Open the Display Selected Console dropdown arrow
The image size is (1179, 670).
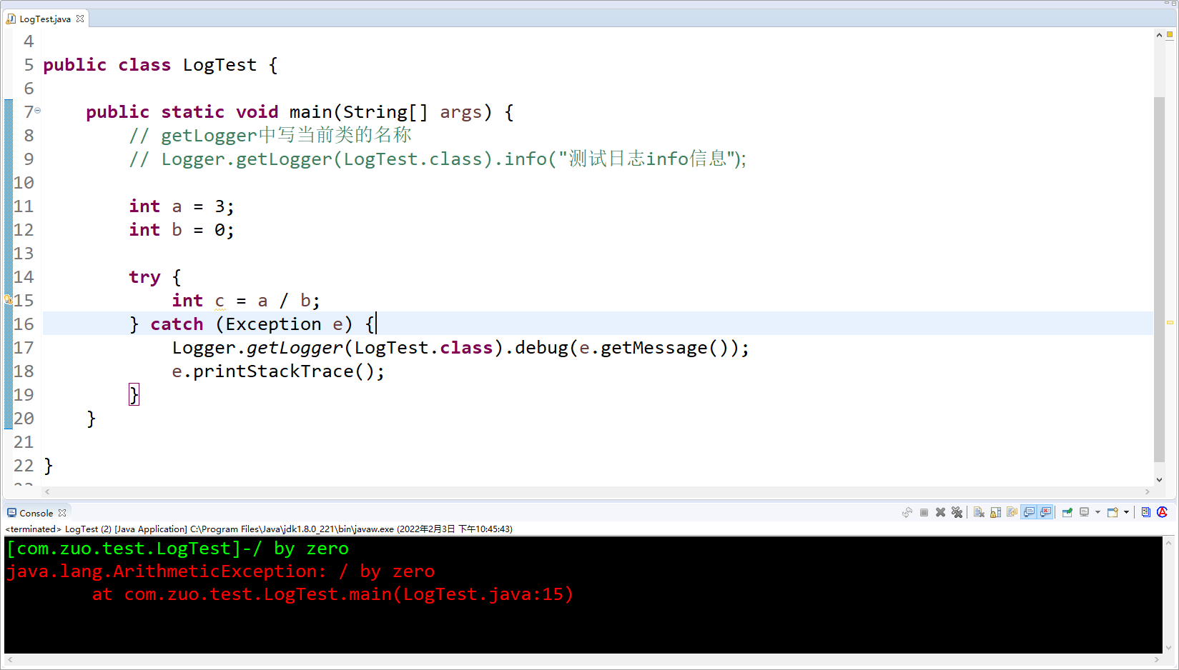pos(1097,512)
